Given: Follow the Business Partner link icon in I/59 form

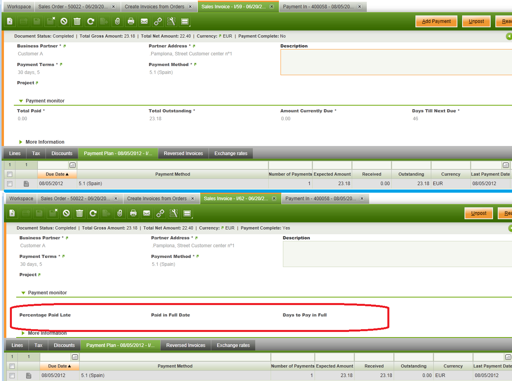Looking at the screenshot, I should pos(64,46).
